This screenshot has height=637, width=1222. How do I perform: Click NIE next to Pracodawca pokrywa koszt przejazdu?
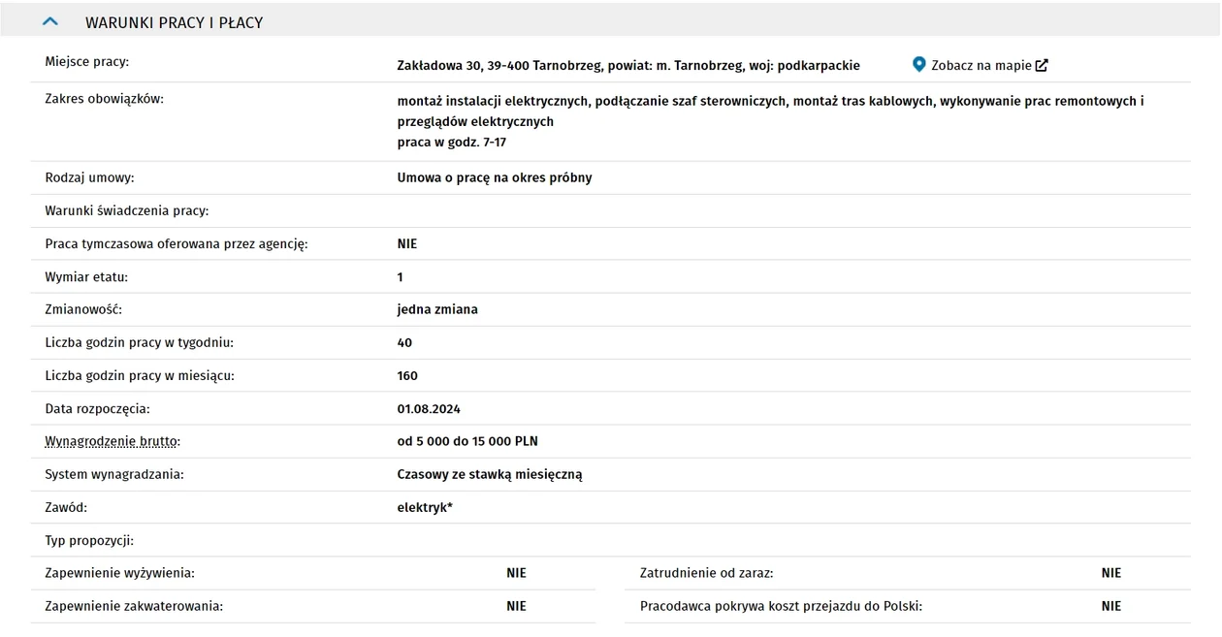[1111, 607]
